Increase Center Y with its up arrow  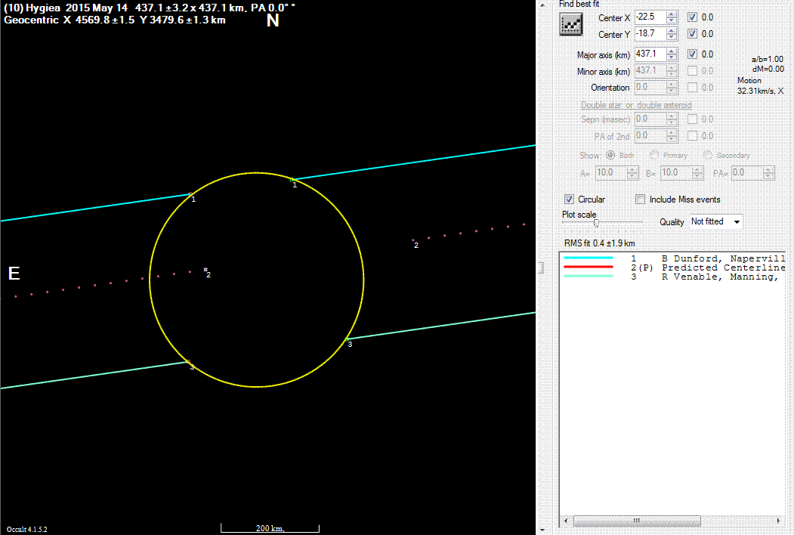coord(672,30)
